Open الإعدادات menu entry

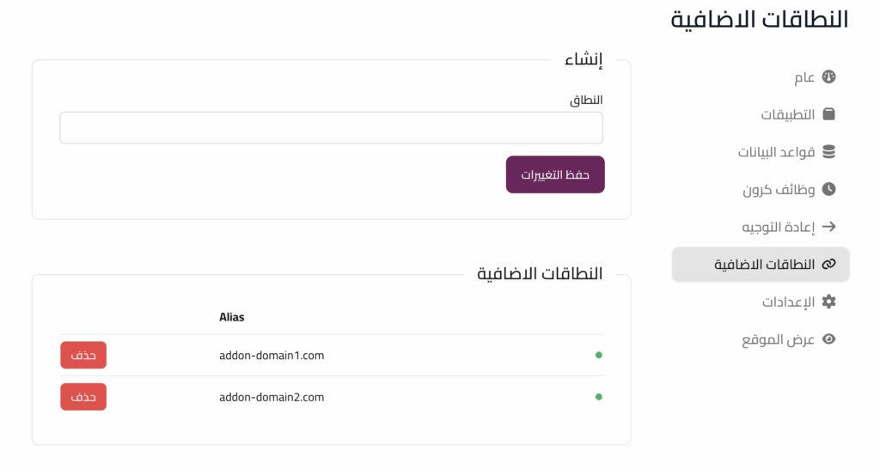coord(788,302)
